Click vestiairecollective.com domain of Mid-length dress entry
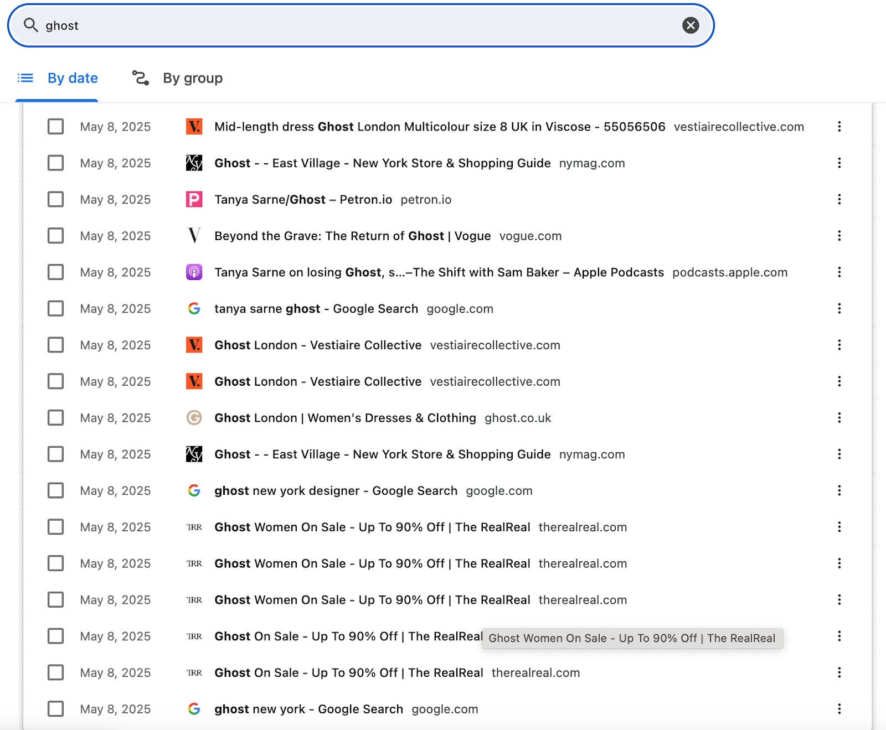 [739, 127]
